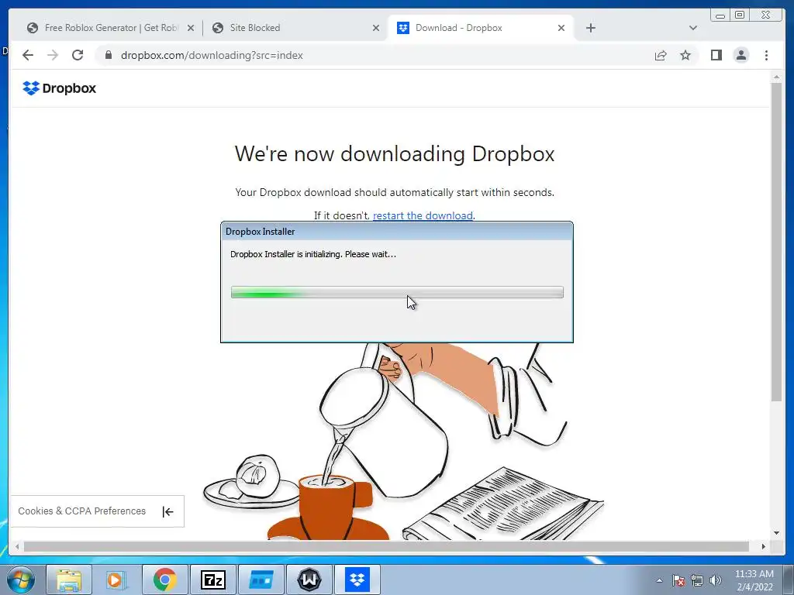
Task: Bookmark this page with the star icon
Action: pyautogui.click(x=685, y=55)
